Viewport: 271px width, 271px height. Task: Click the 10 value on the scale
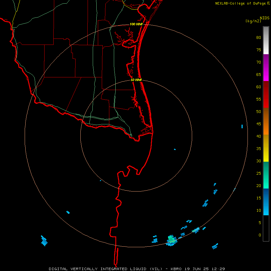coord(259,210)
